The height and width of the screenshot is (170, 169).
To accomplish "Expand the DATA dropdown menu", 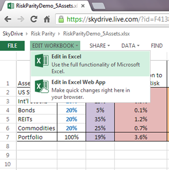I will point(130,46).
